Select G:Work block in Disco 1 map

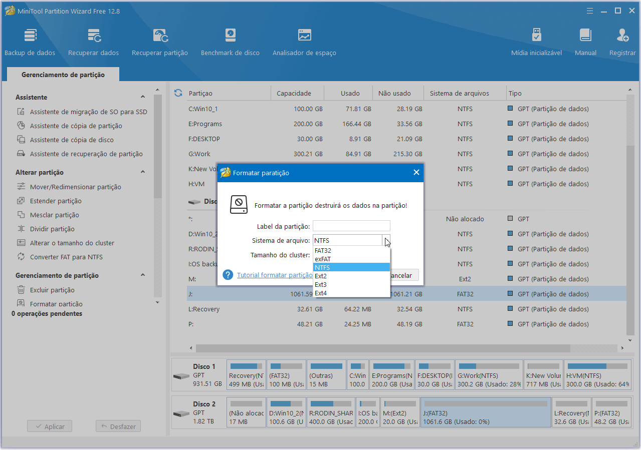click(489, 374)
